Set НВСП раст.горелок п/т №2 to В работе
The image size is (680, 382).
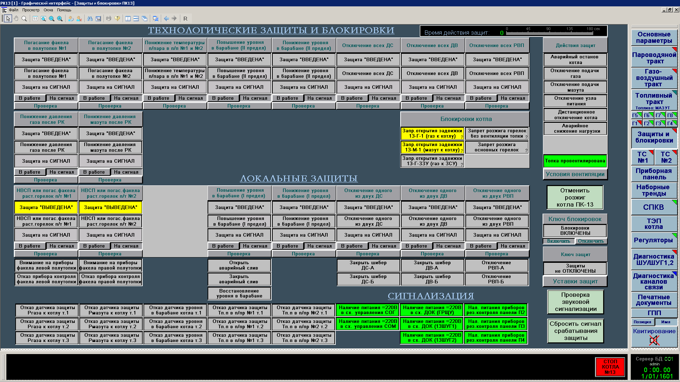[94, 246]
